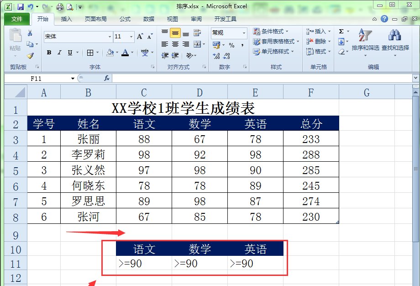This screenshot has height=286, width=420.
Task: Open 排序和筛选 sort and filter
Action: click(365, 42)
